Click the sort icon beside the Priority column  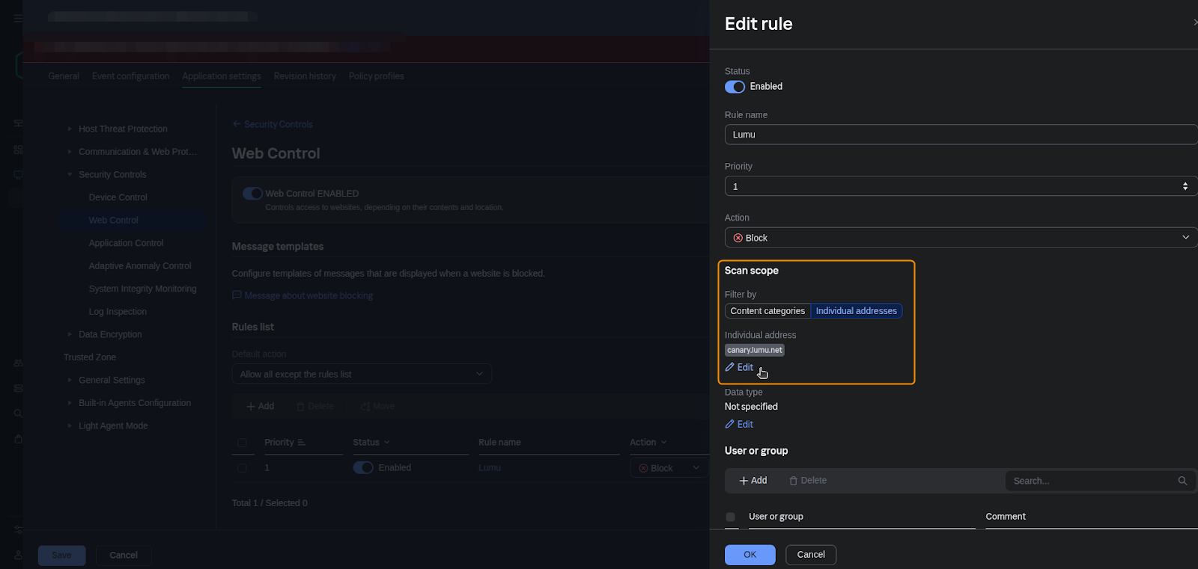[x=302, y=443]
